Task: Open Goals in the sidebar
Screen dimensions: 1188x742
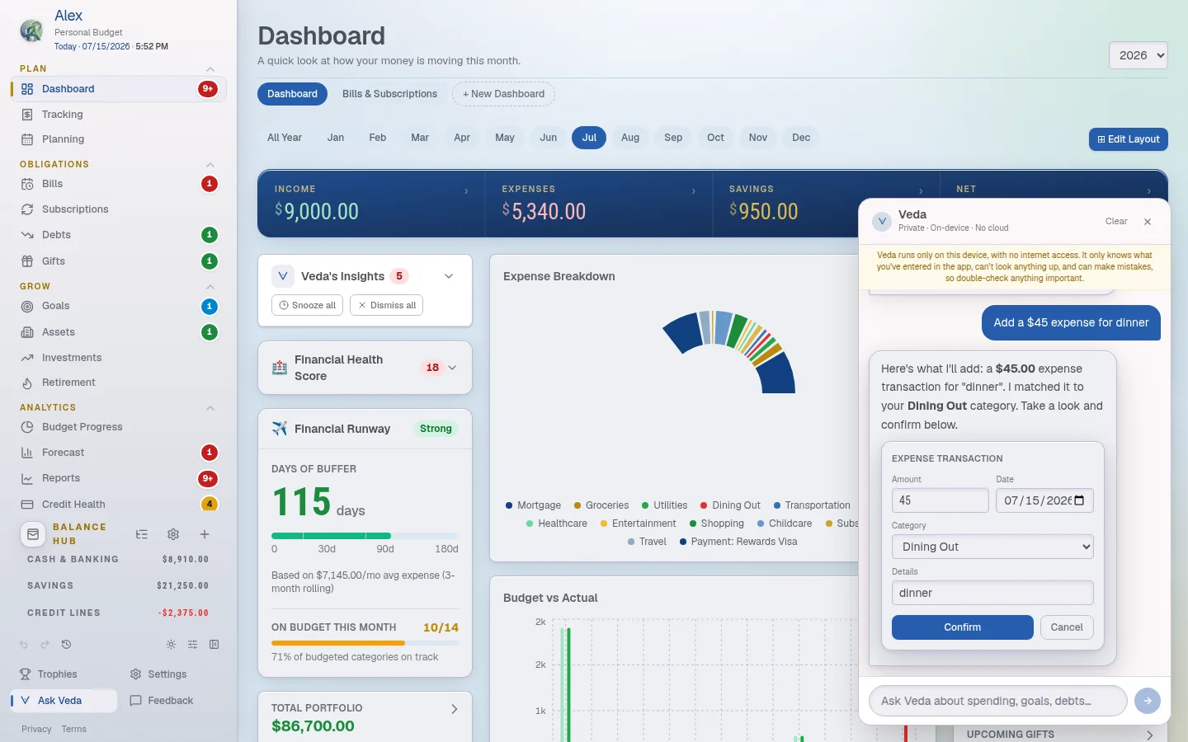Action: coord(118,306)
